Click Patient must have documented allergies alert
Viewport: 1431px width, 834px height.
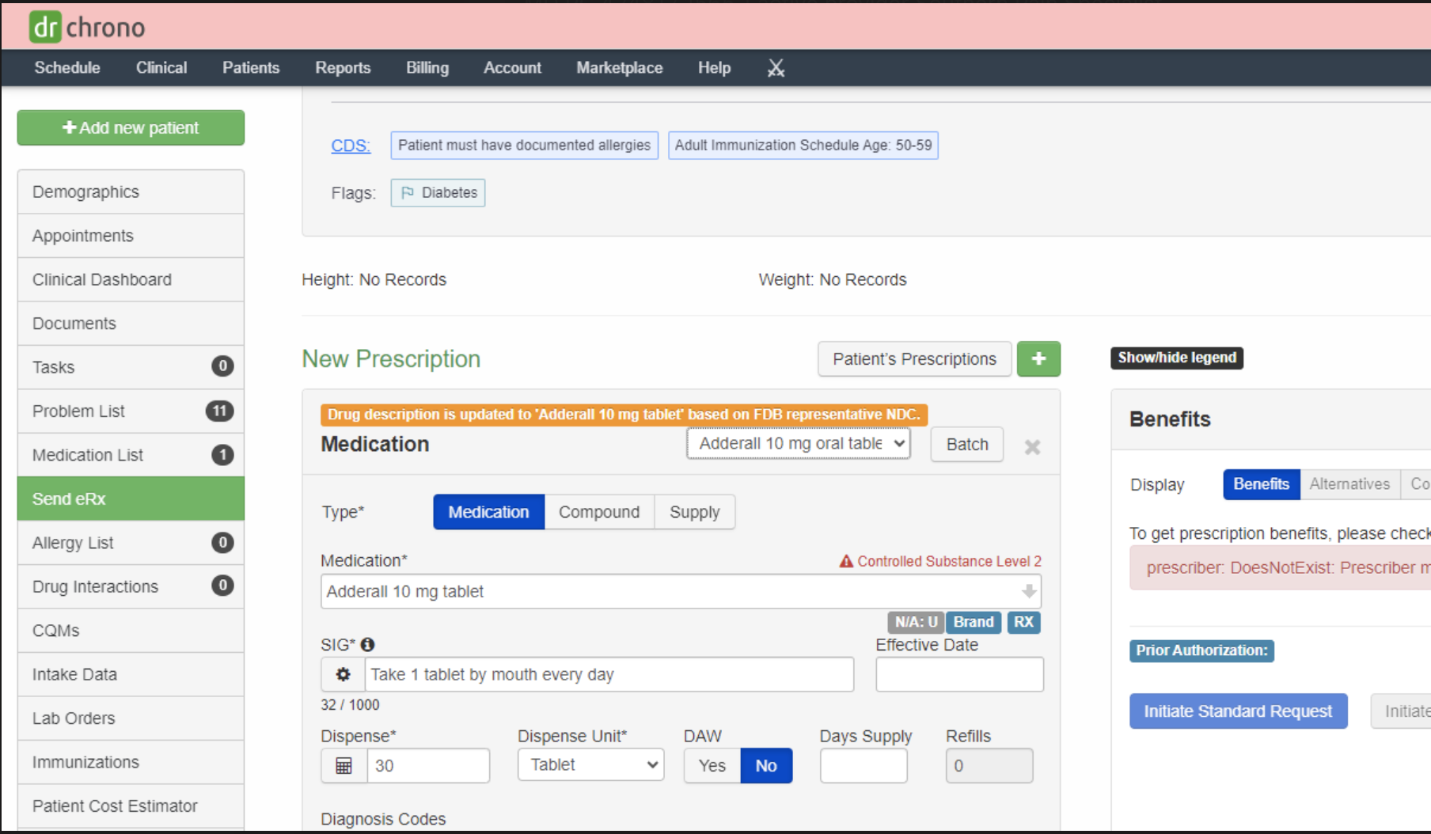tap(524, 146)
